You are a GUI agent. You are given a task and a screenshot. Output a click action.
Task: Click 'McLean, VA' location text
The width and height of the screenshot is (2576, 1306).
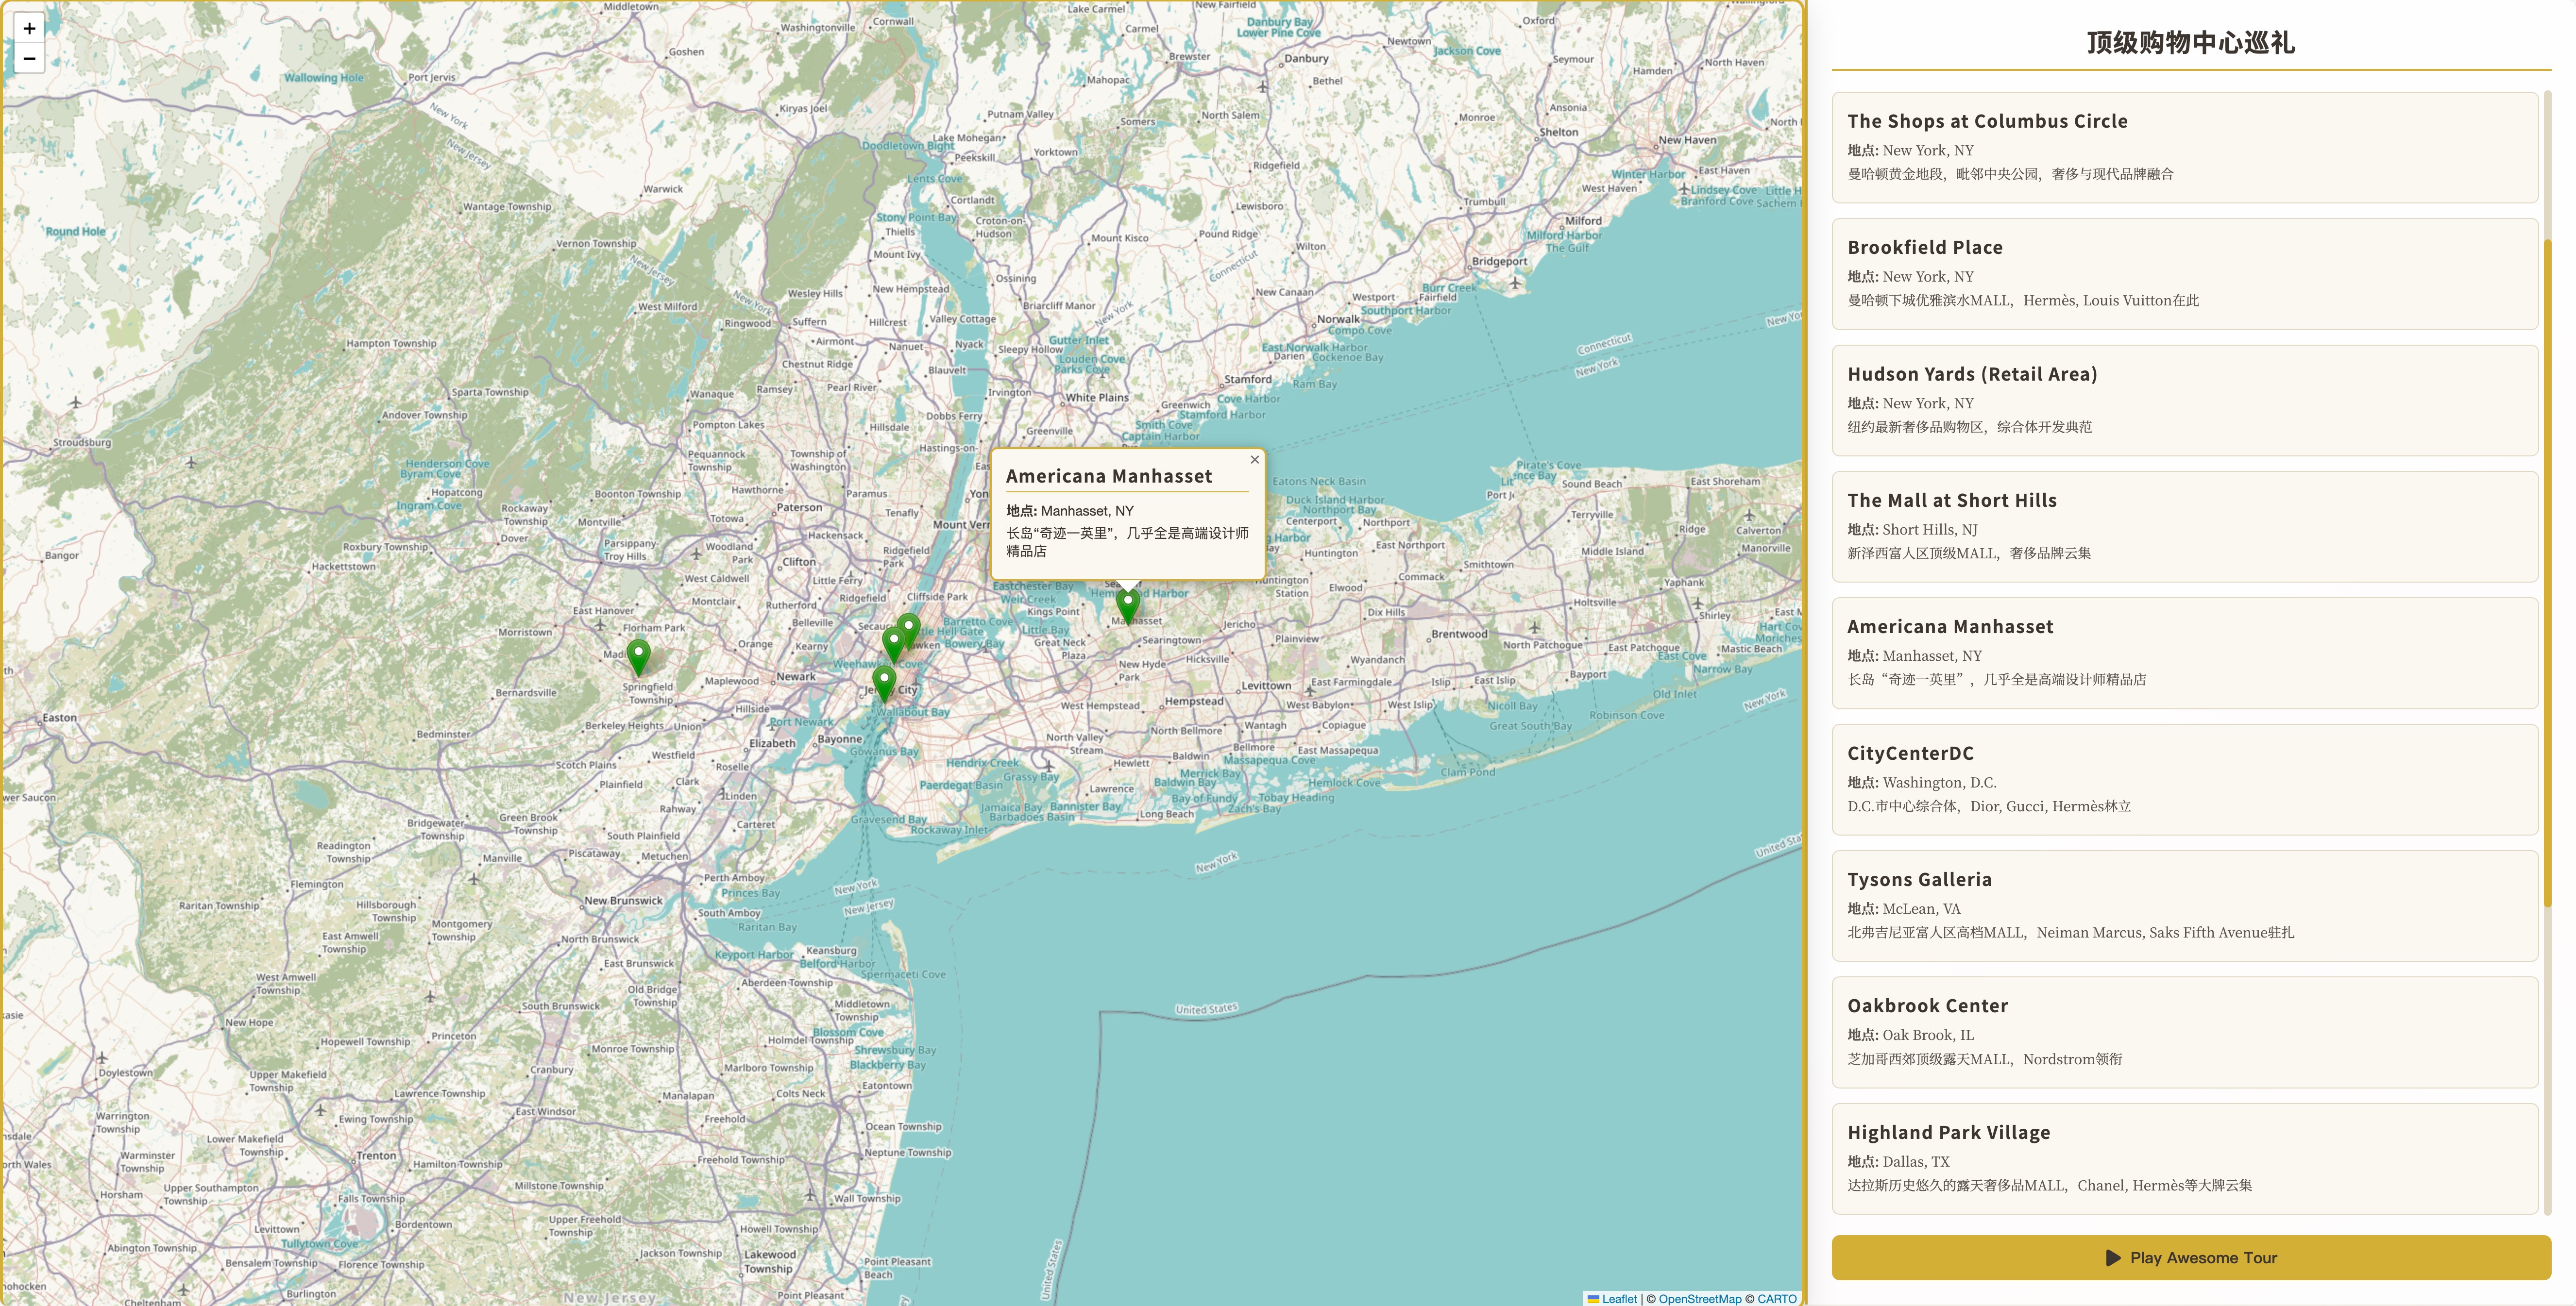1921,909
